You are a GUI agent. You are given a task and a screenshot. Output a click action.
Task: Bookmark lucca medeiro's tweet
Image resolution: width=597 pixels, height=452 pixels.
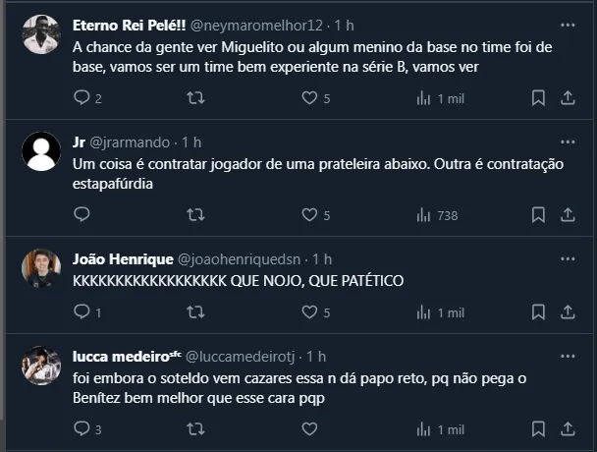(x=538, y=429)
